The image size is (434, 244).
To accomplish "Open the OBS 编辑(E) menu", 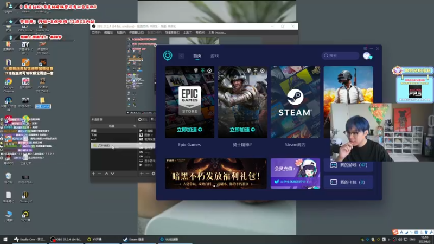I will click(x=108, y=33).
